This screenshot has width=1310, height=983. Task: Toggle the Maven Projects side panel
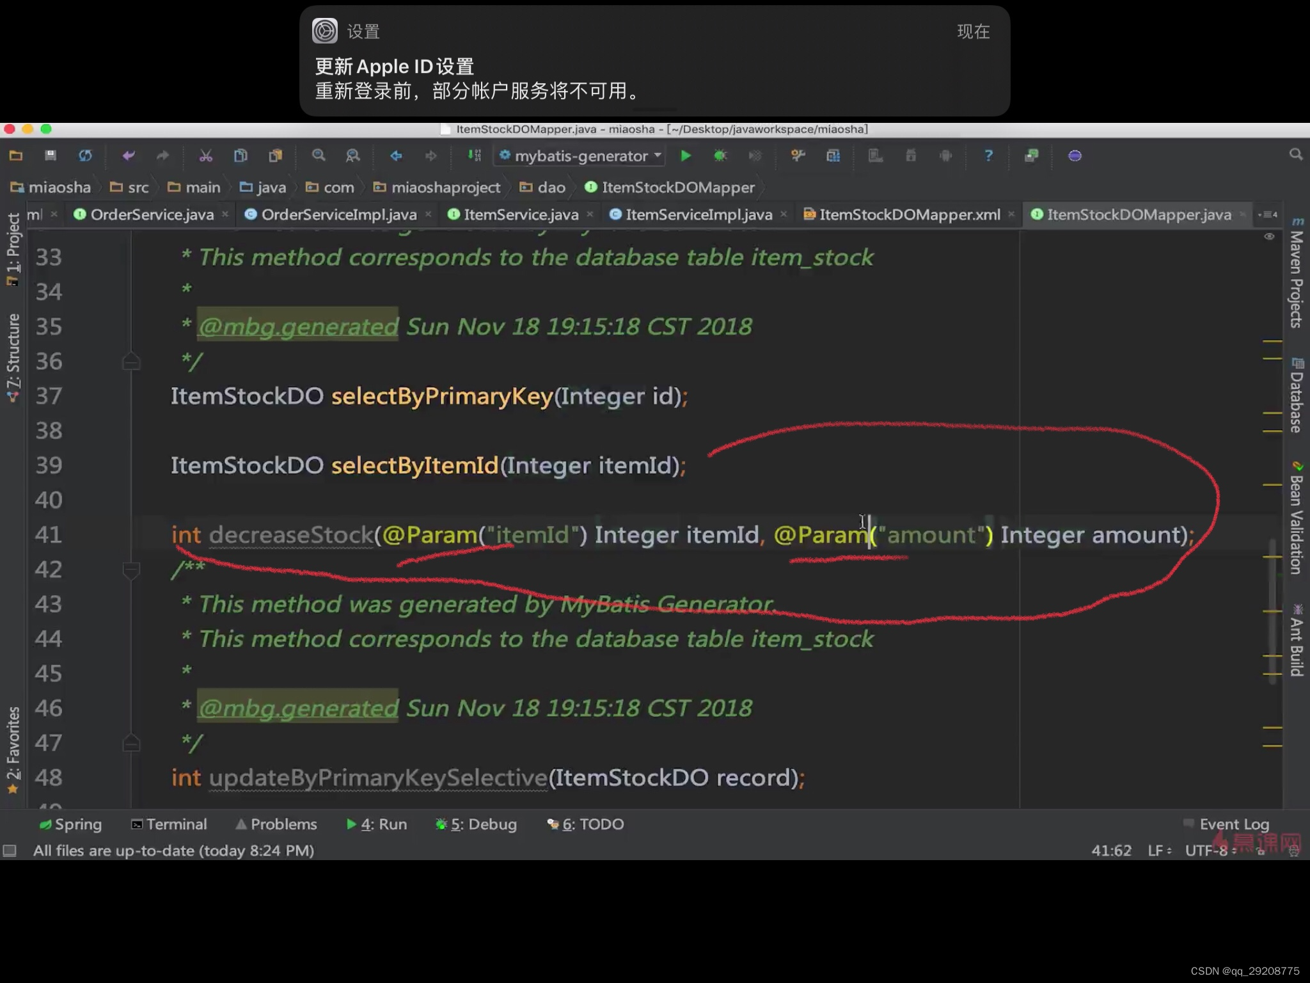[1297, 275]
